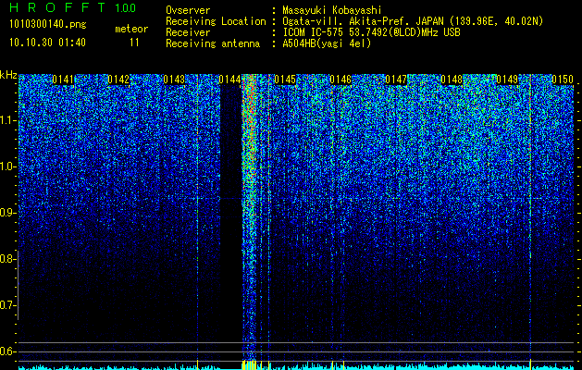Screen dimensions: 582x370
Task: Click the Receiving Location value in Akita-Pref.
Action: click(x=413, y=21)
